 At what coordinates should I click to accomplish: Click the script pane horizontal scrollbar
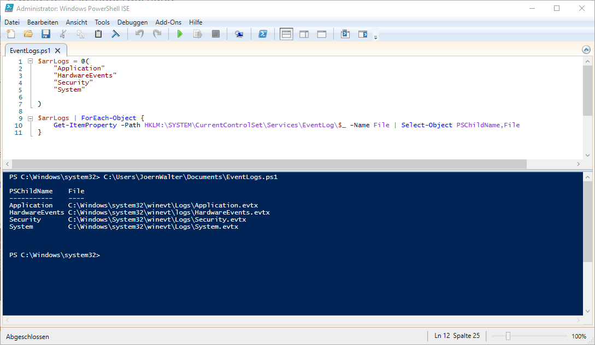[269, 164]
